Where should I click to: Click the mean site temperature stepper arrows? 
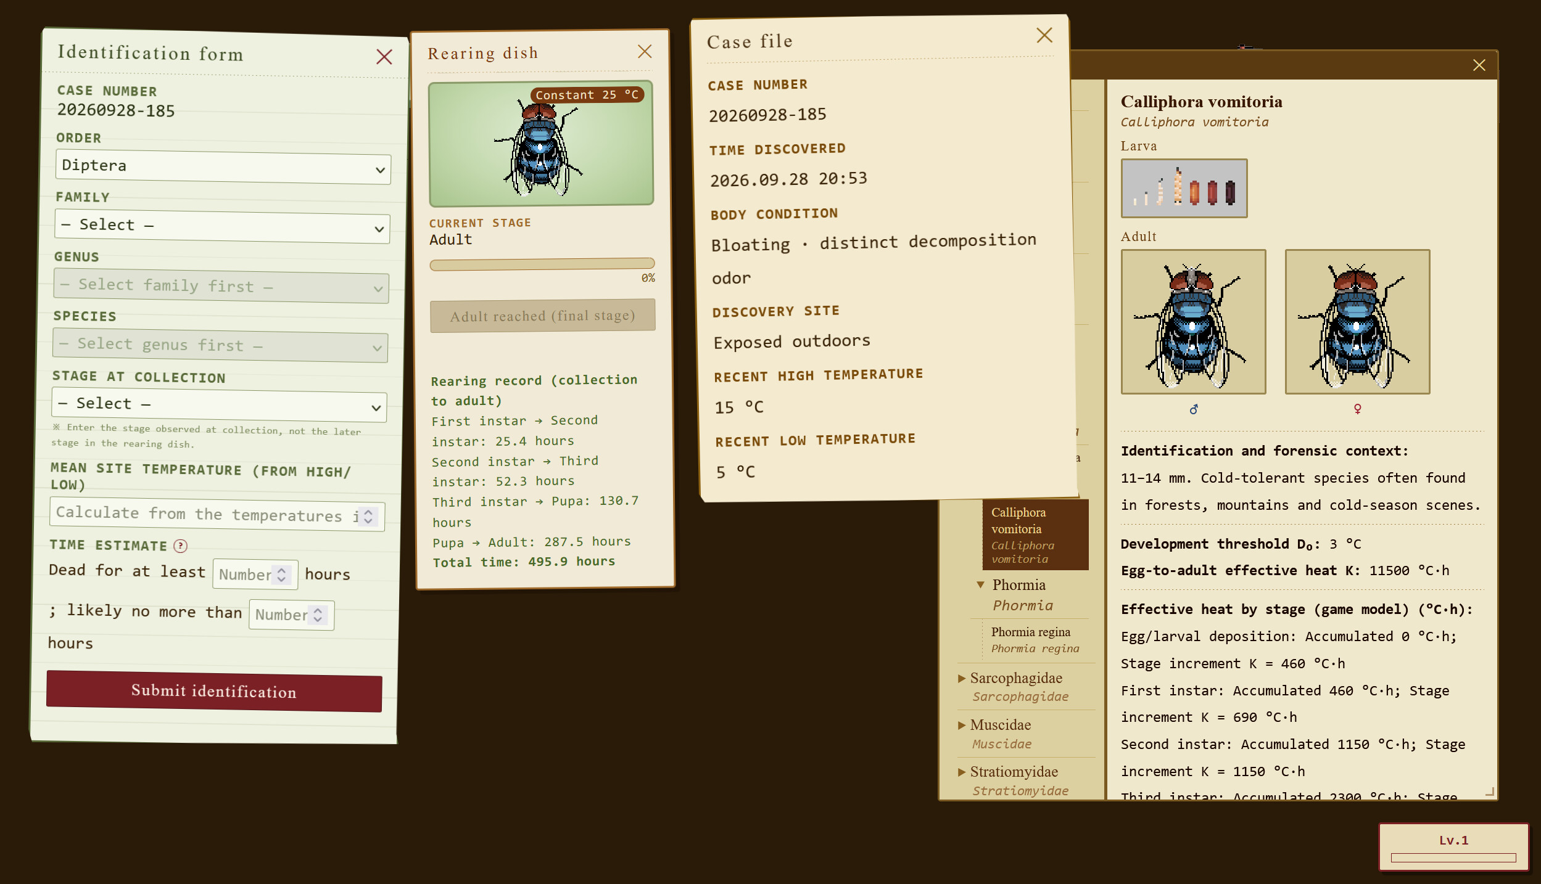click(368, 517)
